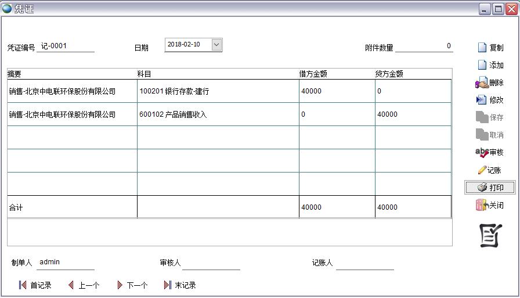Click the Post (记账) pencil icon
The width and height of the screenshot is (520, 298).
click(x=482, y=170)
